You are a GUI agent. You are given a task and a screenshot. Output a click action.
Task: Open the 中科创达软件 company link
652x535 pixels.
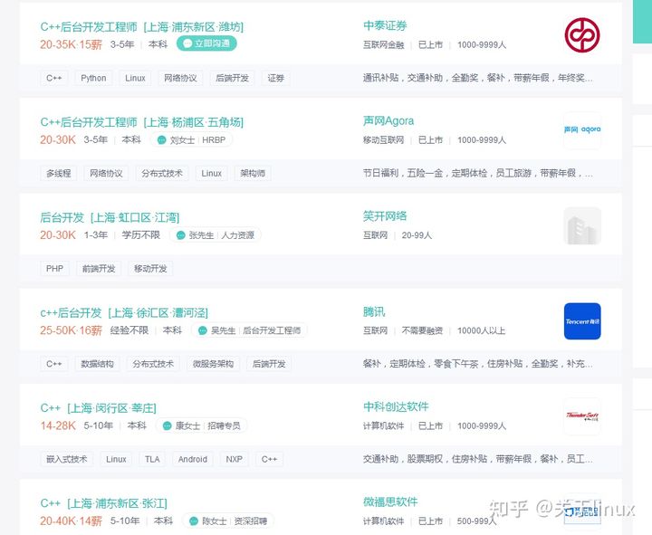pyautogui.click(x=396, y=406)
